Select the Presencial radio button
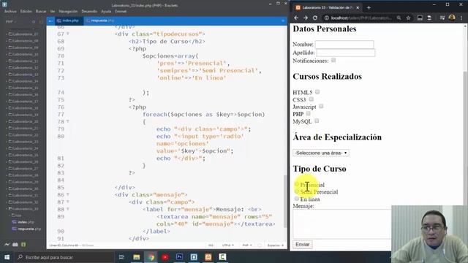This screenshot has width=468, height=263. pyautogui.click(x=296, y=184)
